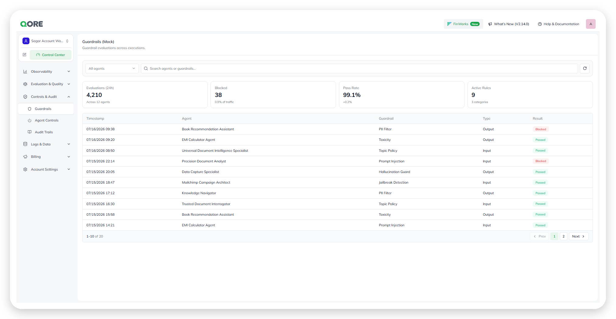This screenshot has height=319, width=616.
Task: Click the Sagar Account workspace avatar icon
Action: [26, 41]
